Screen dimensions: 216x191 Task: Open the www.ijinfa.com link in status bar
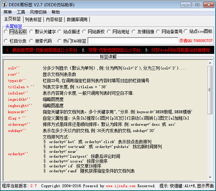point(121,186)
